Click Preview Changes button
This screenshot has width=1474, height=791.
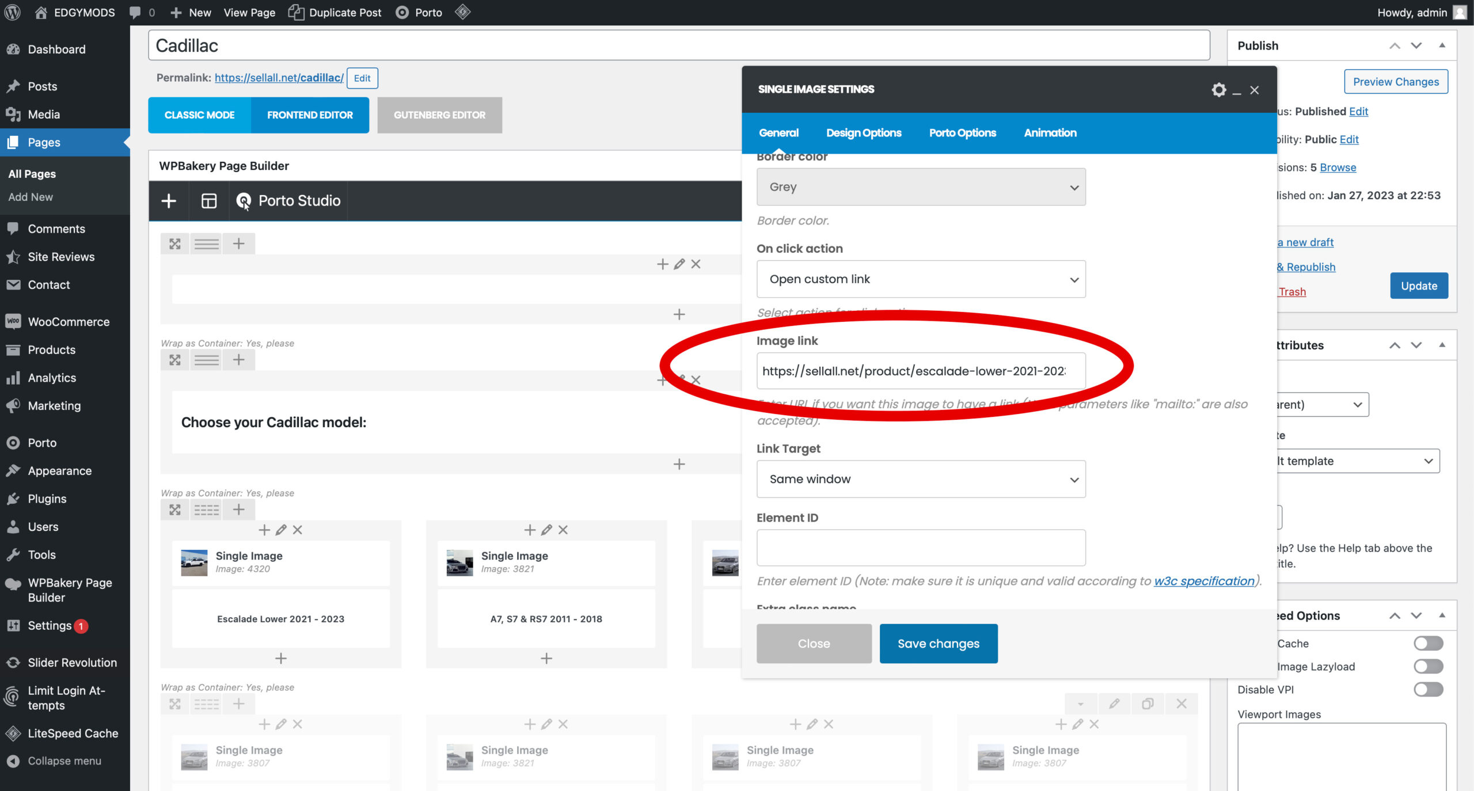pos(1396,82)
